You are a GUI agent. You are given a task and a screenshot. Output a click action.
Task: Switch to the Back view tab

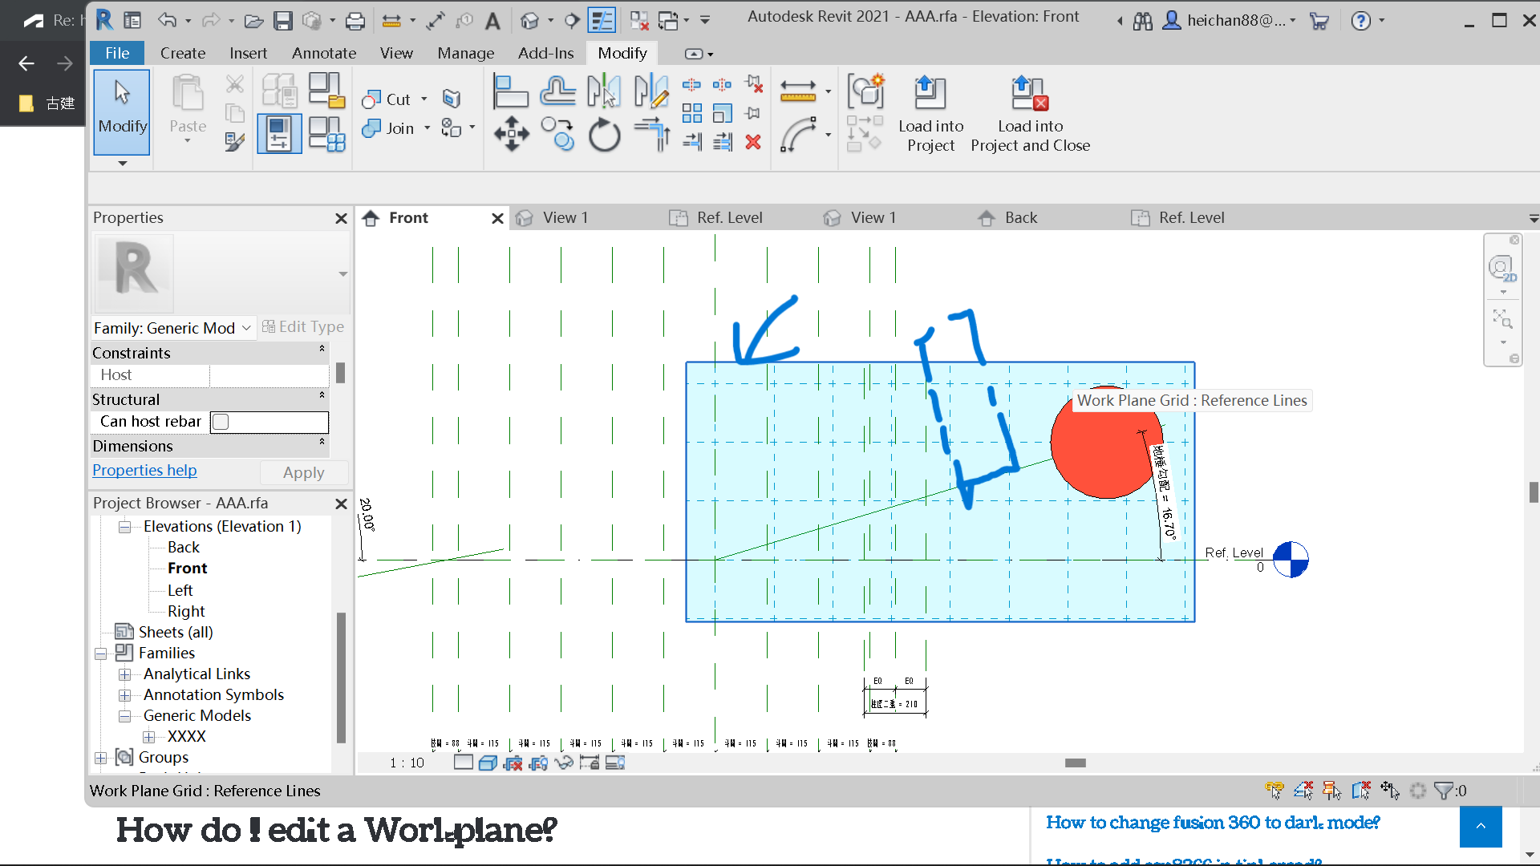pyautogui.click(x=1021, y=217)
